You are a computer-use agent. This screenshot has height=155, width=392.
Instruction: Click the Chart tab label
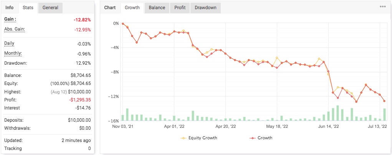[x=110, y=8]
